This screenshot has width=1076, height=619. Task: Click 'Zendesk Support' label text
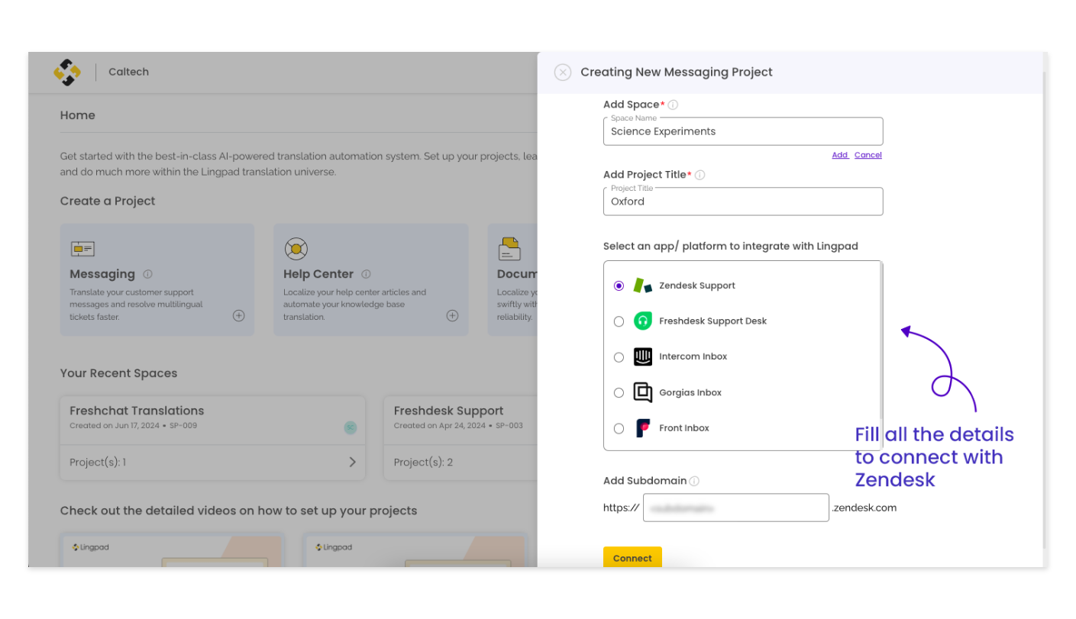pos(697,285)
